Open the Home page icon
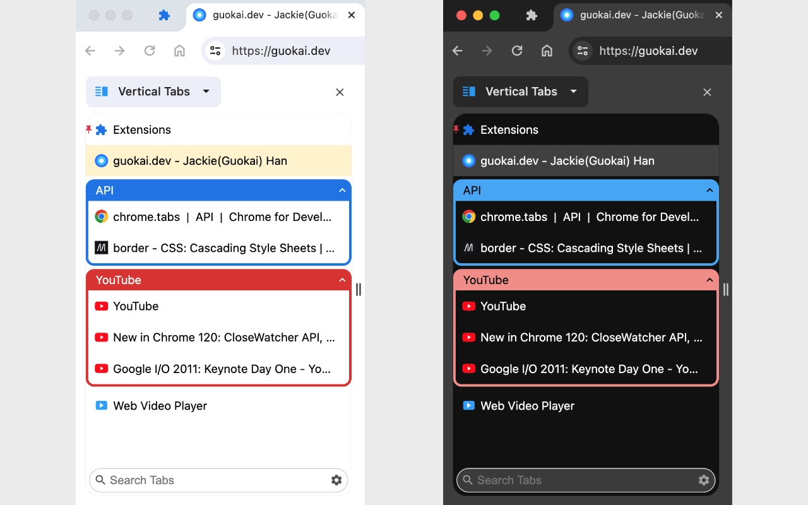The image size is (808, 505). (x=179, y=50)
